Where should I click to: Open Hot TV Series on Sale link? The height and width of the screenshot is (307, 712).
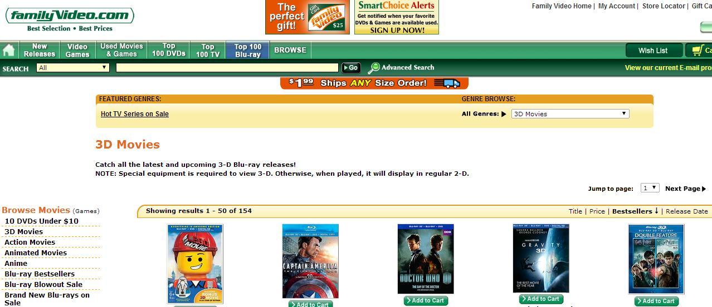[135, 114]
